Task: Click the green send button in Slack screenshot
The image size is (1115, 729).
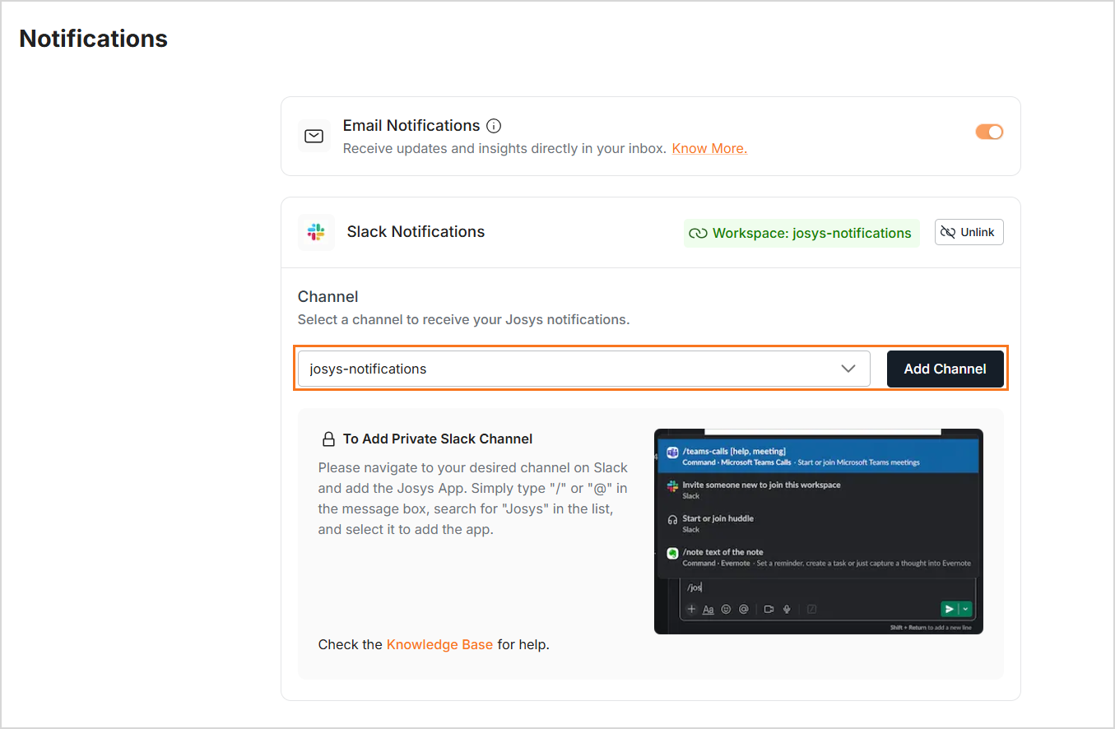Action: click(x=949, y=609)
